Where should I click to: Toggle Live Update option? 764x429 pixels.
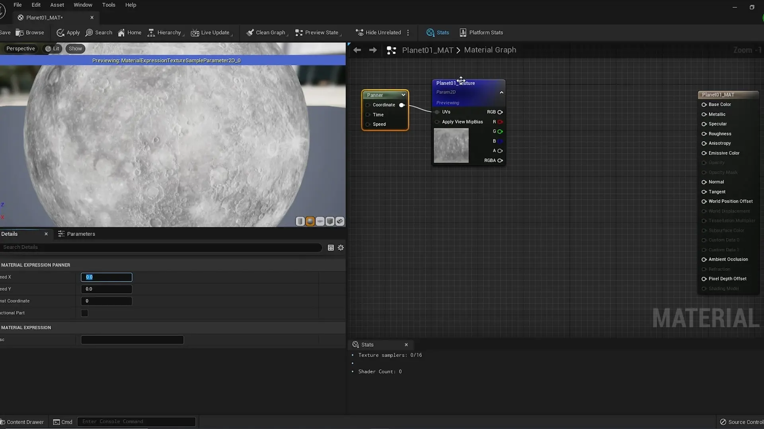pos(210,33)
